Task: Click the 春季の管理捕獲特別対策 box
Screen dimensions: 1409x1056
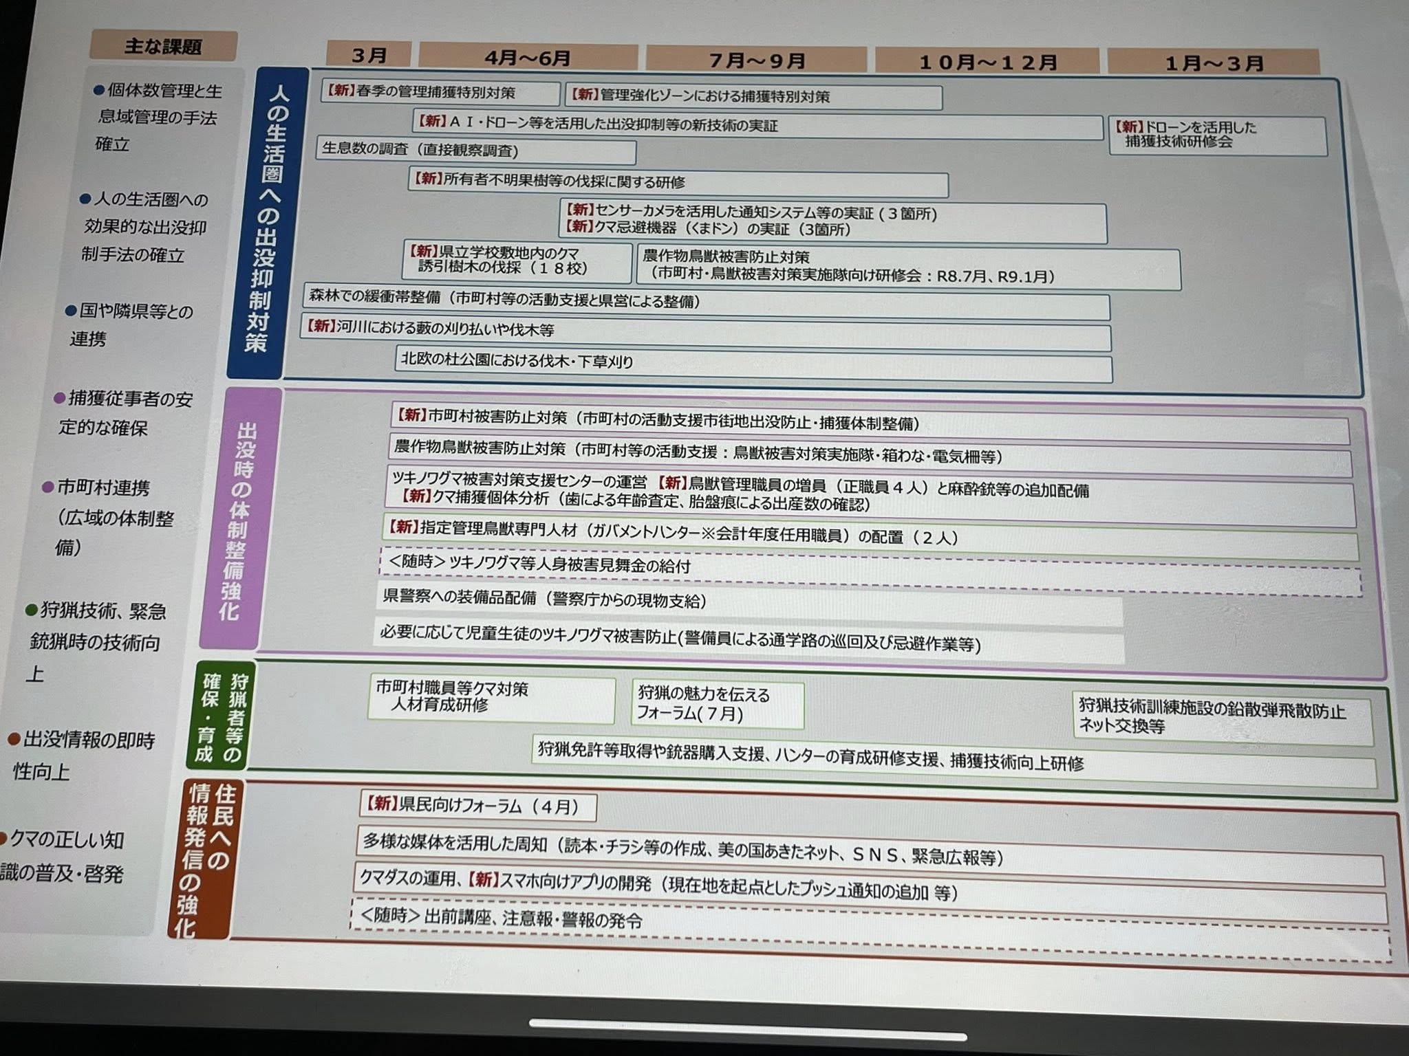Action: point(440,93)
